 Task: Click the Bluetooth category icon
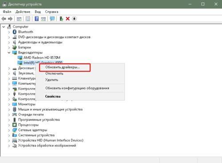(x=15, y=32)
